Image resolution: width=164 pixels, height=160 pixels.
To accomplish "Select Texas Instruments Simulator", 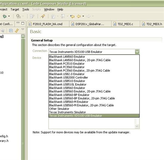I will pos(94,112).
